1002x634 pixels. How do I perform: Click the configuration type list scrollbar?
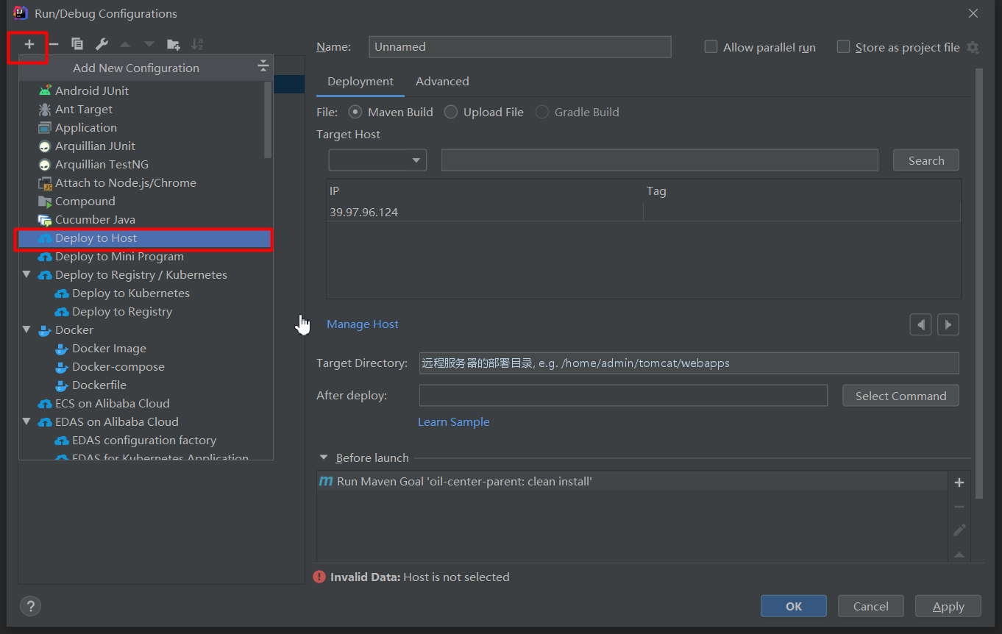click(268, 119)
